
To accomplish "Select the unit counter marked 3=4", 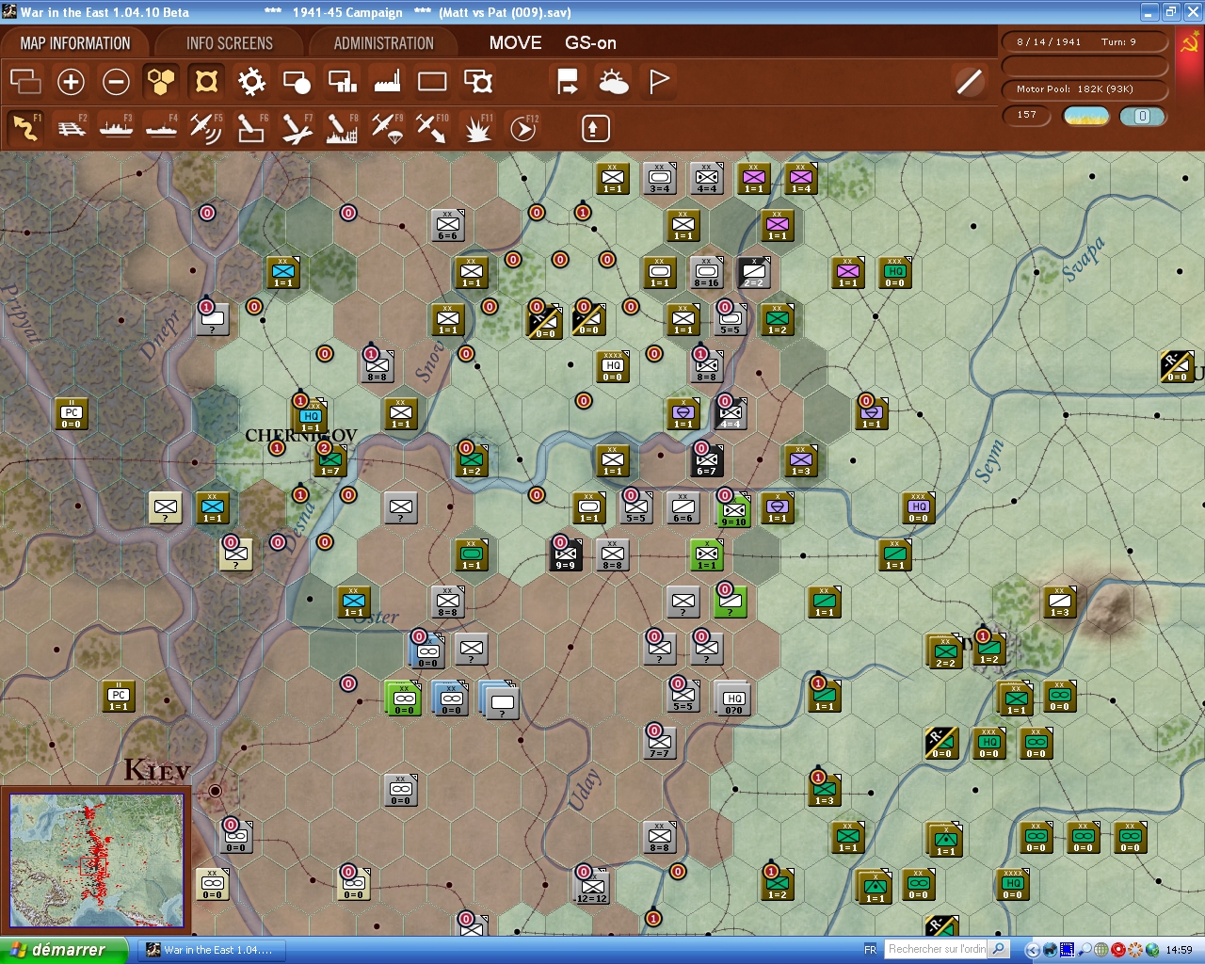I will coord(660,178).
